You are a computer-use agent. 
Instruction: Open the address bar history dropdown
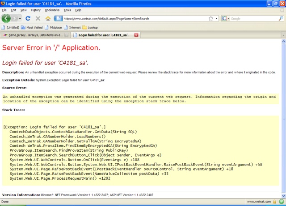216,19
